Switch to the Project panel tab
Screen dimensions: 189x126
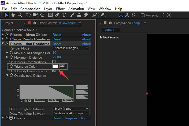[8, 23]
